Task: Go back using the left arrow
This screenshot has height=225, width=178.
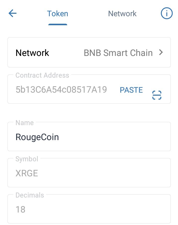Action: [13, 13]
